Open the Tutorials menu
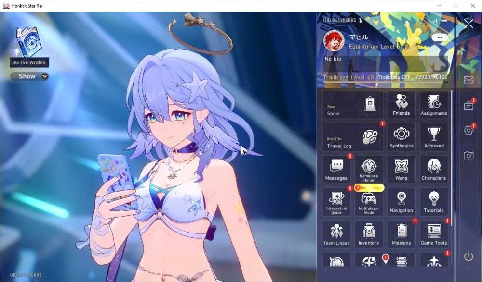 tap(434, 202)
